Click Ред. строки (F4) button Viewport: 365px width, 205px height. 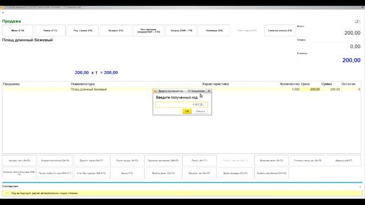pos(83,30)
